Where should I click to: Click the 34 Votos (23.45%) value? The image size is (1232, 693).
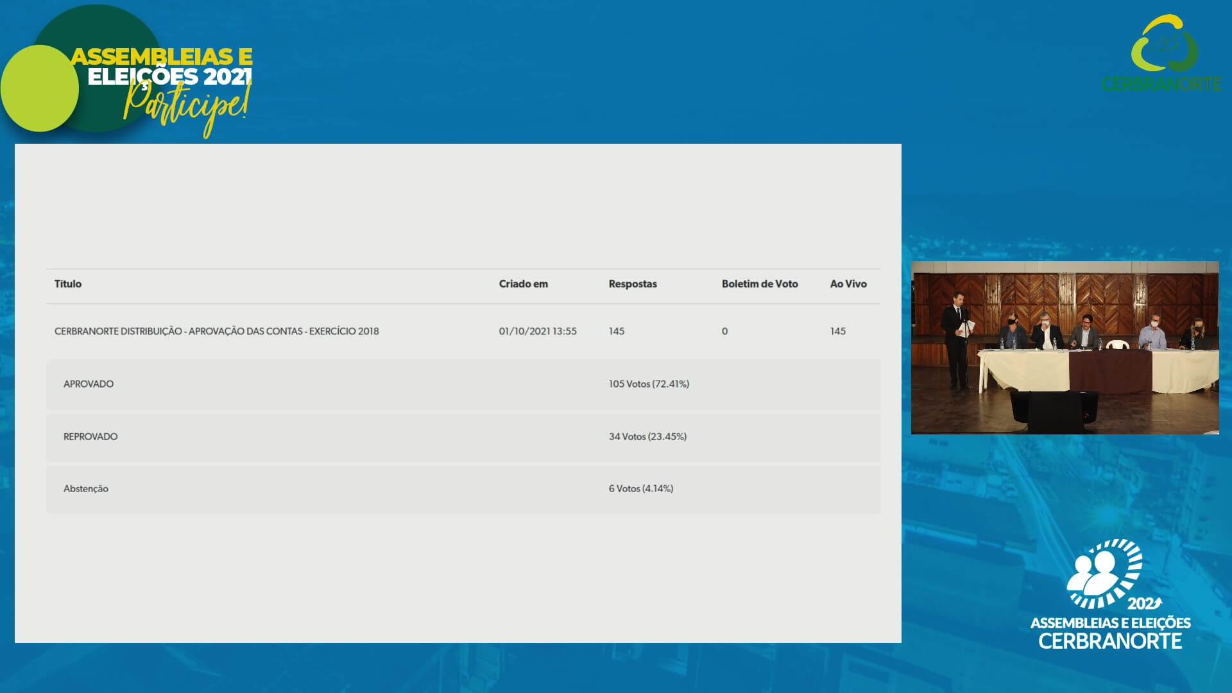(x=647, y=436)
